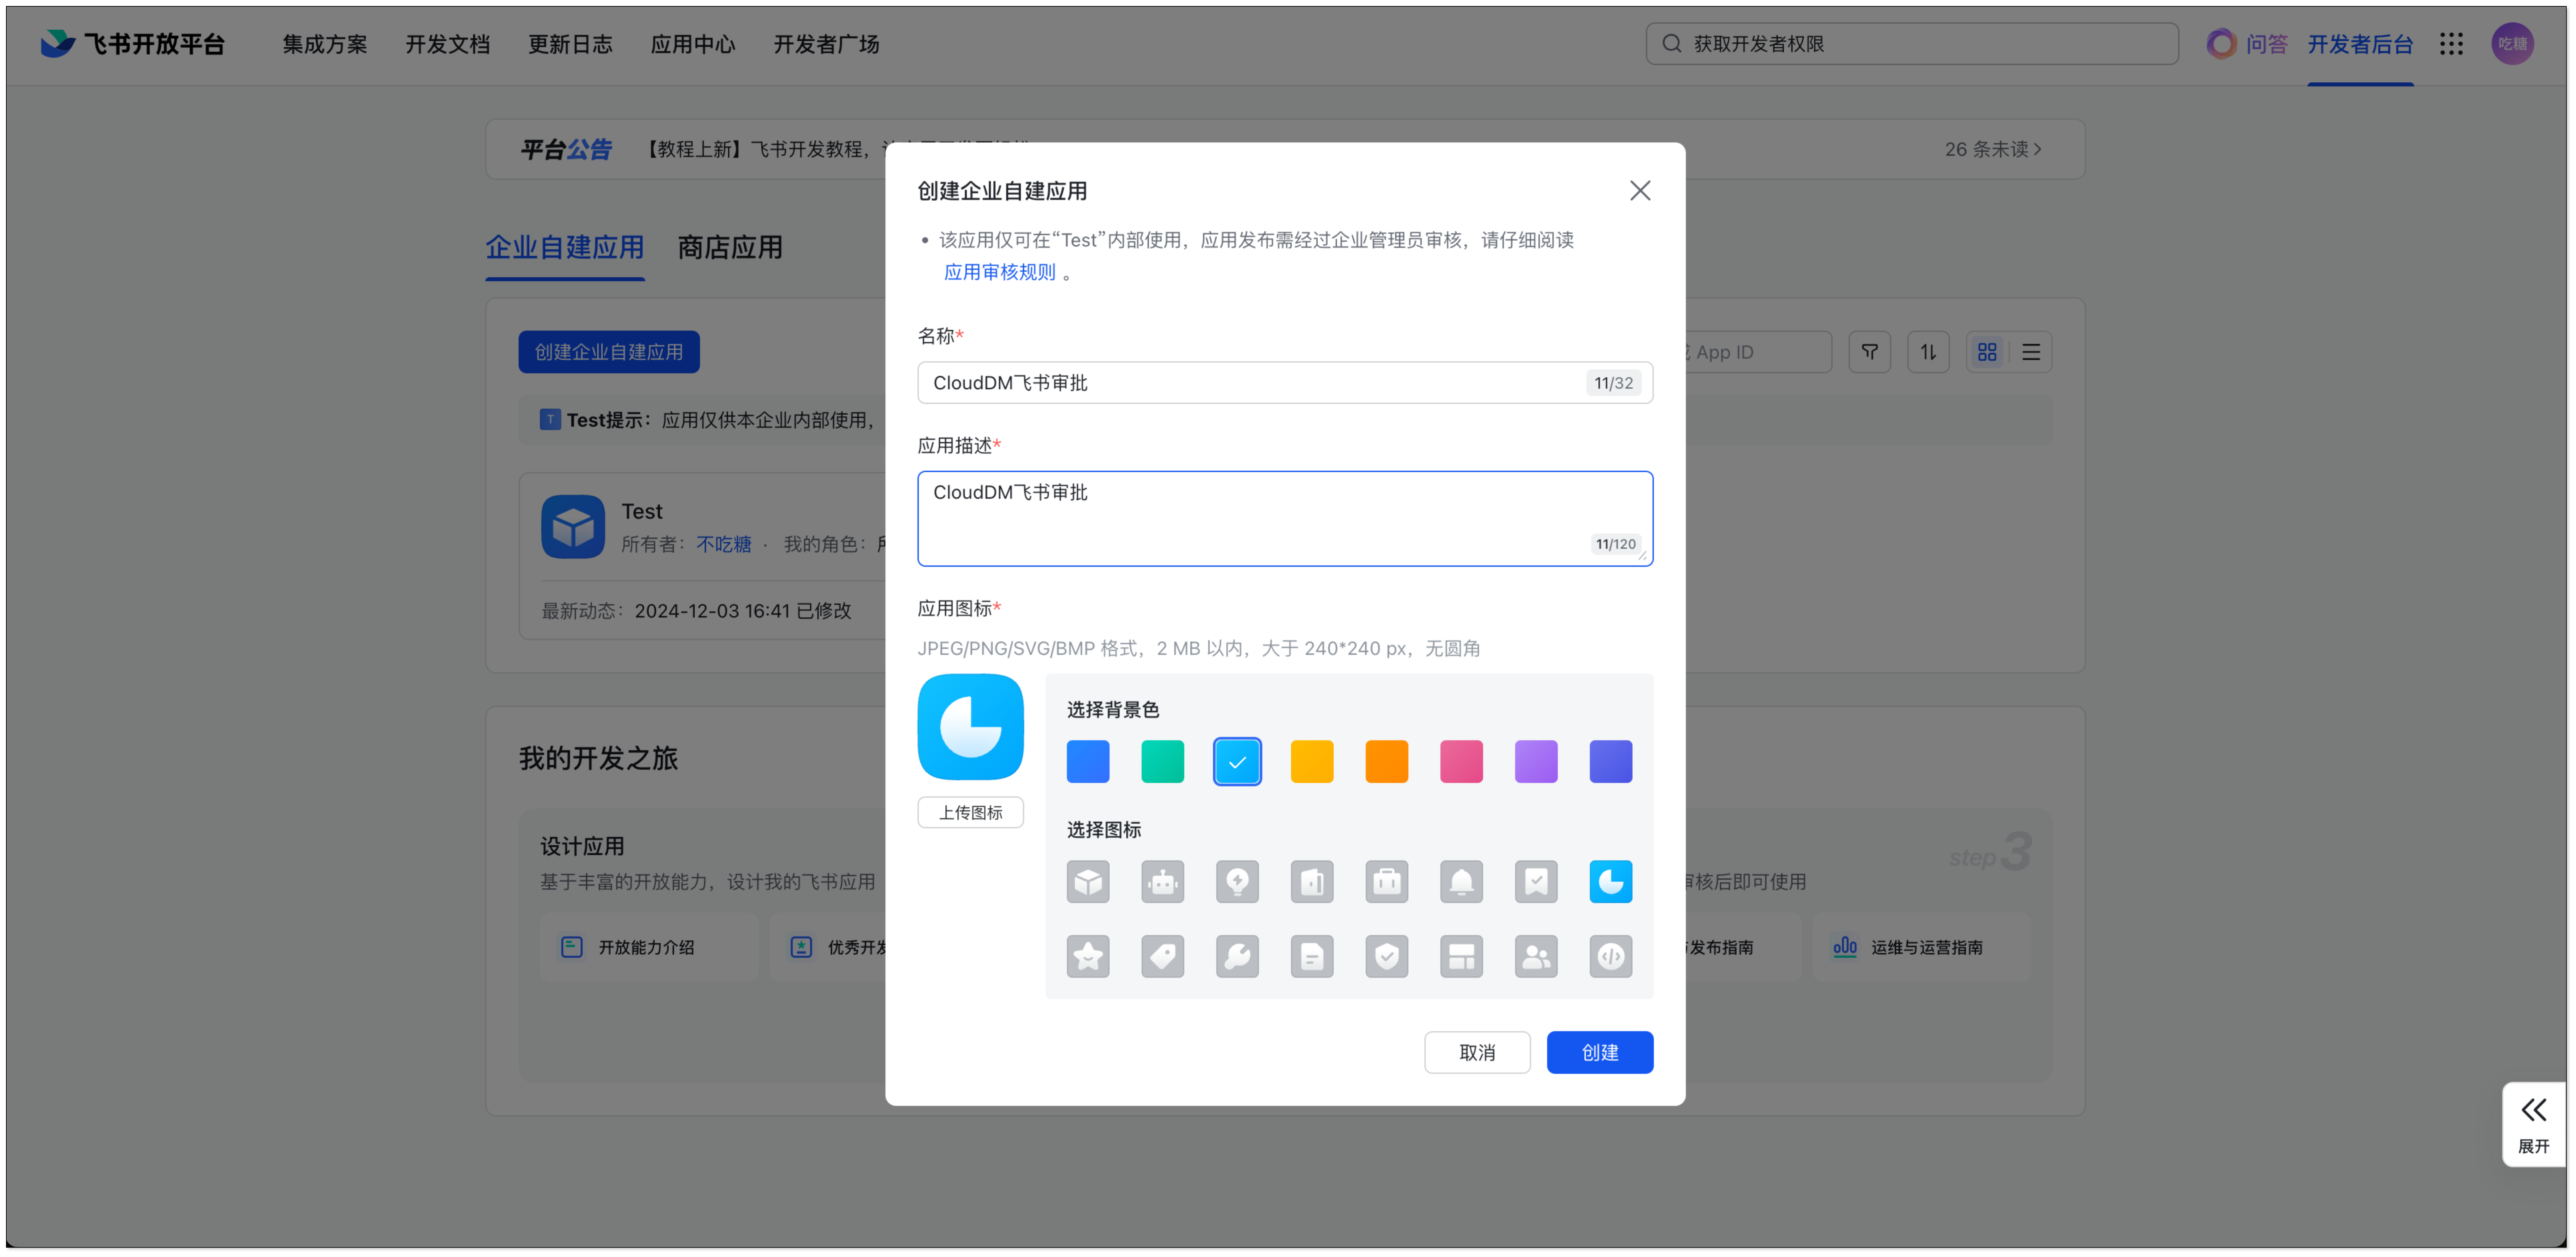Expand the 展开 side panel
The height and width of the screenshot is (1257, 2576).
2533,1124
